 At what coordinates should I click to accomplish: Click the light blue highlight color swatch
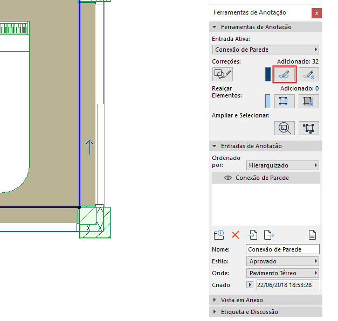268,101
